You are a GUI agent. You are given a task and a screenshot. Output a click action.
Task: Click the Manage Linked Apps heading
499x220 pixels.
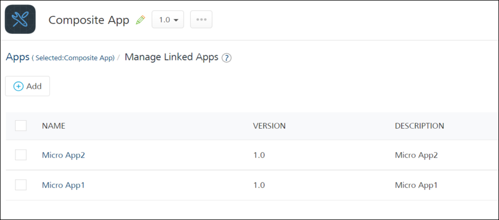172,57
